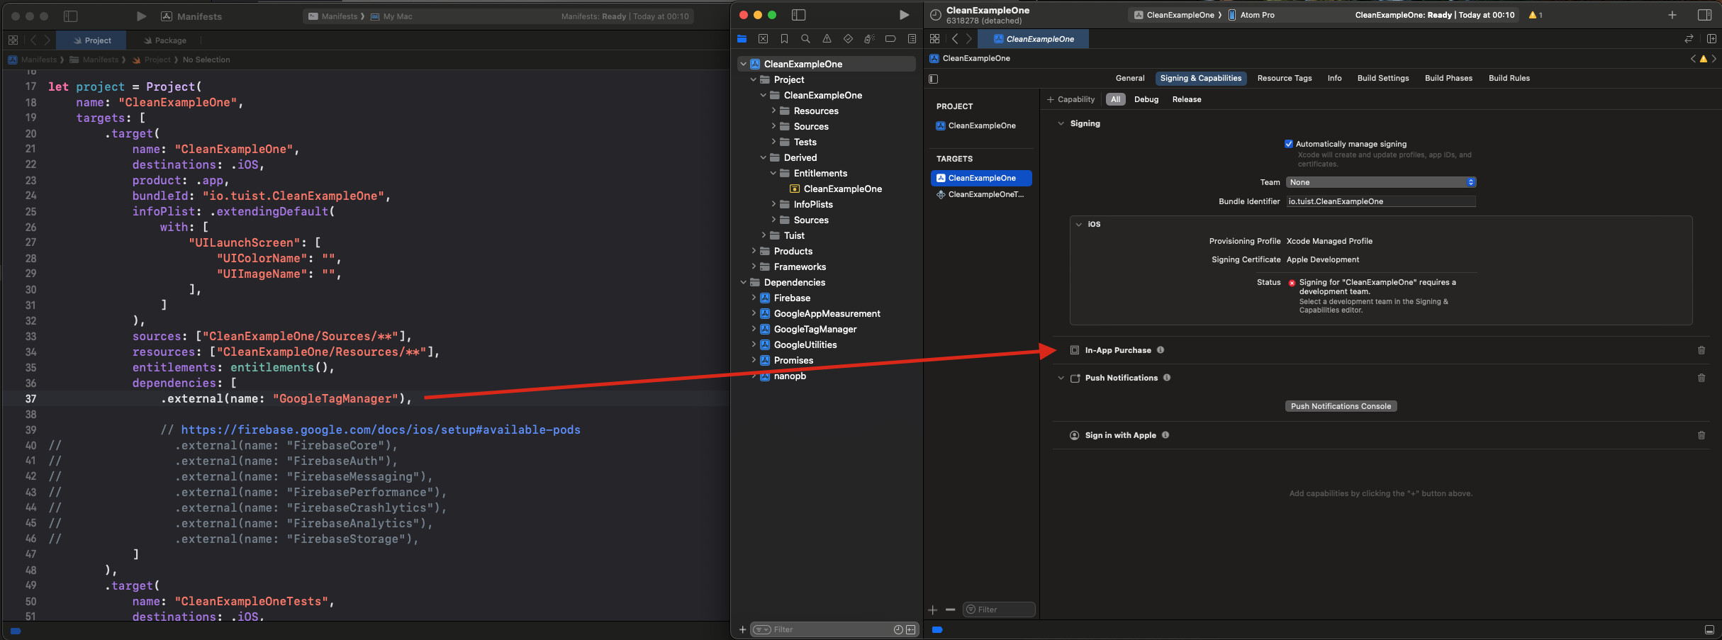Run the project in the CleanExampleOne window
Screen dimensions: 1722x640
[904, 15]
